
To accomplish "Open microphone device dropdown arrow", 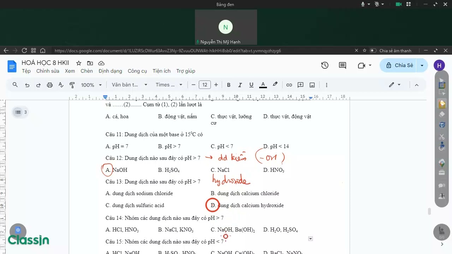I will 369,4.
